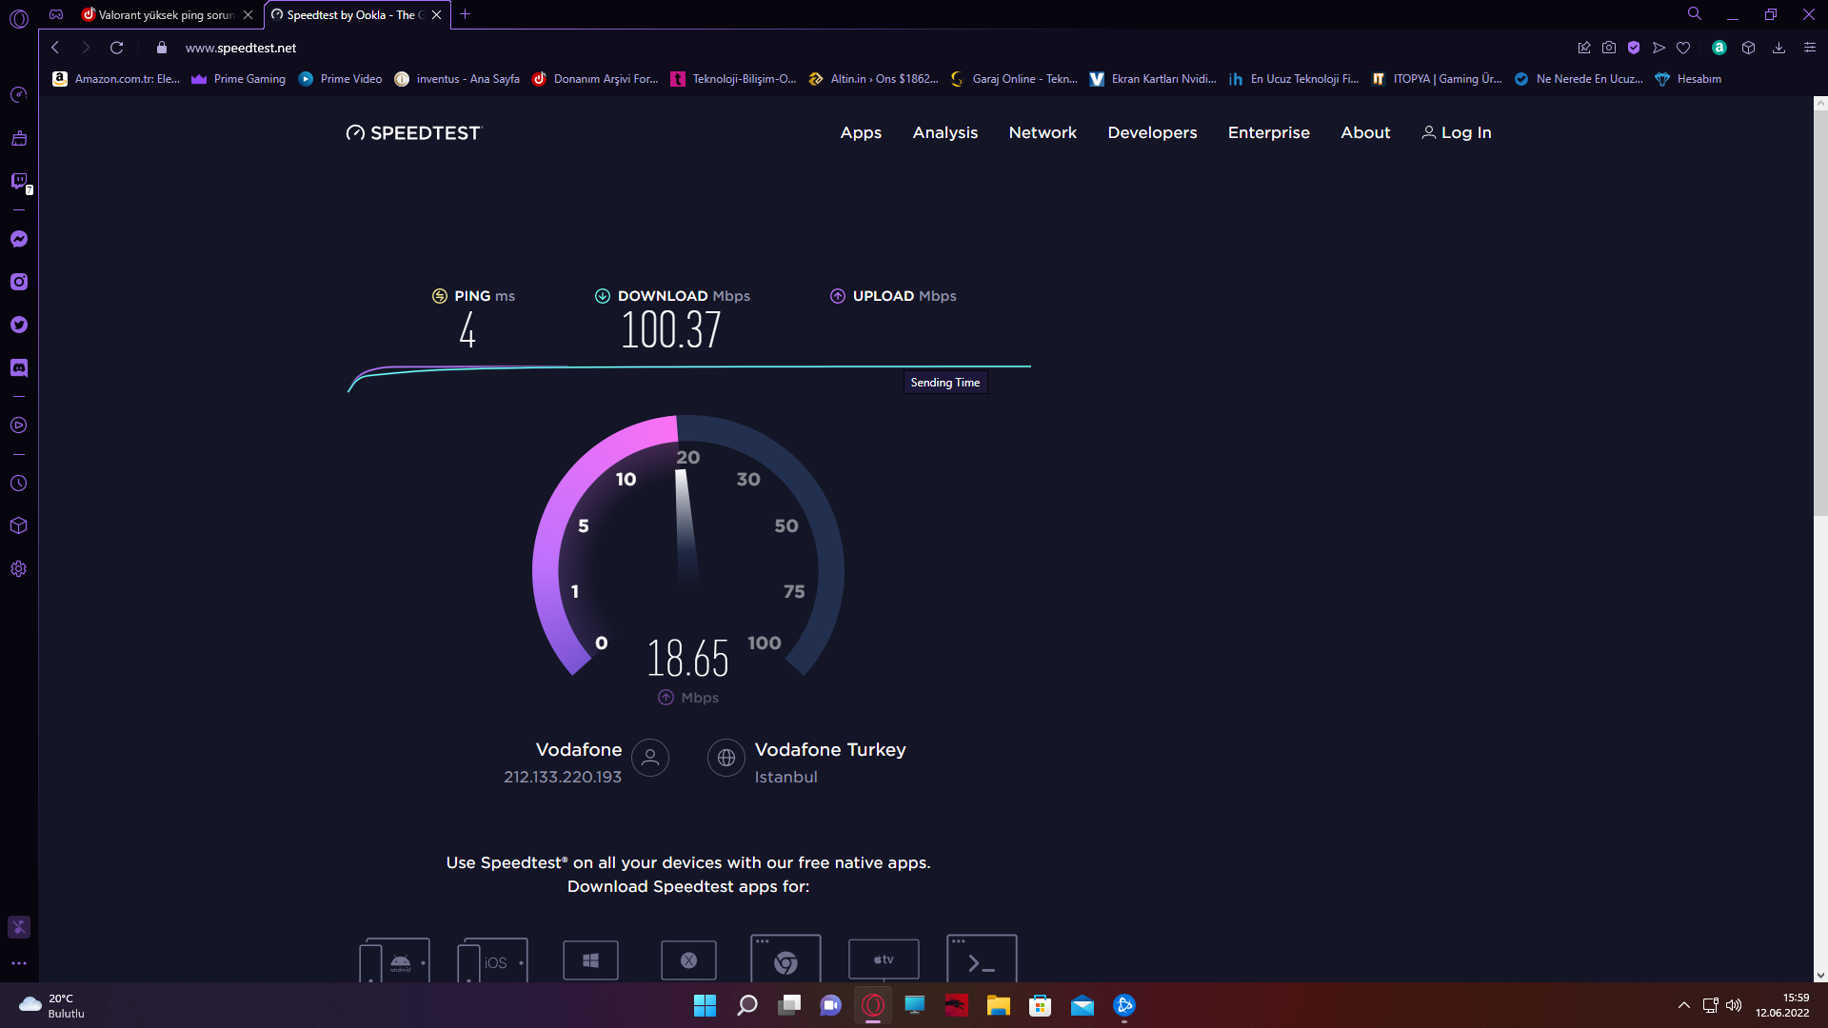Open Twitch in the Opera sidebar
Image resolution: width=1828 pixels, height=1028 pixels.
[x=19, y=181]
